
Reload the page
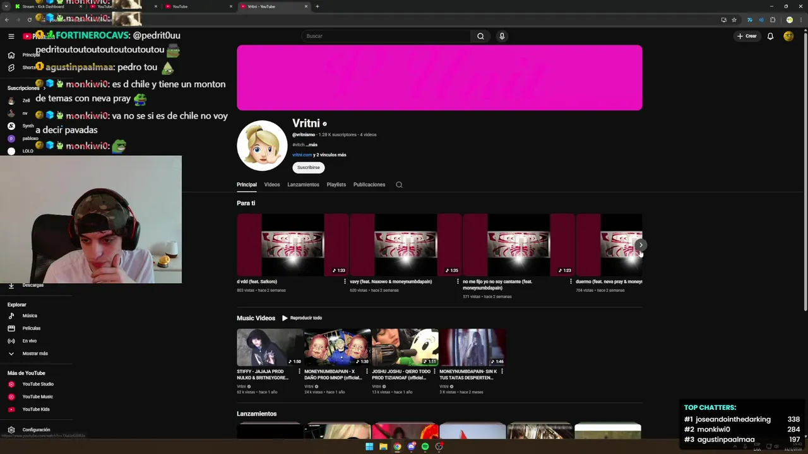29,20
